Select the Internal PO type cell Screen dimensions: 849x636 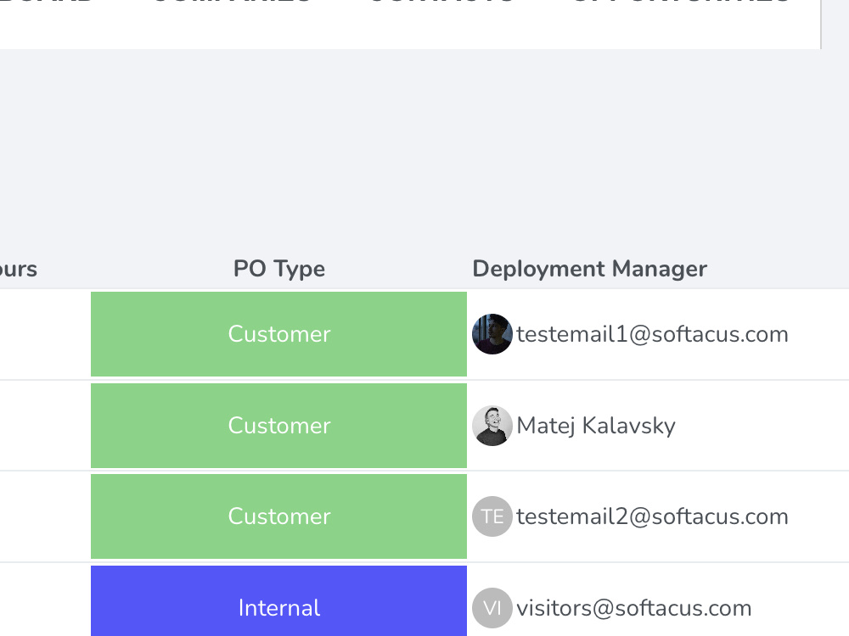[278, 601]
